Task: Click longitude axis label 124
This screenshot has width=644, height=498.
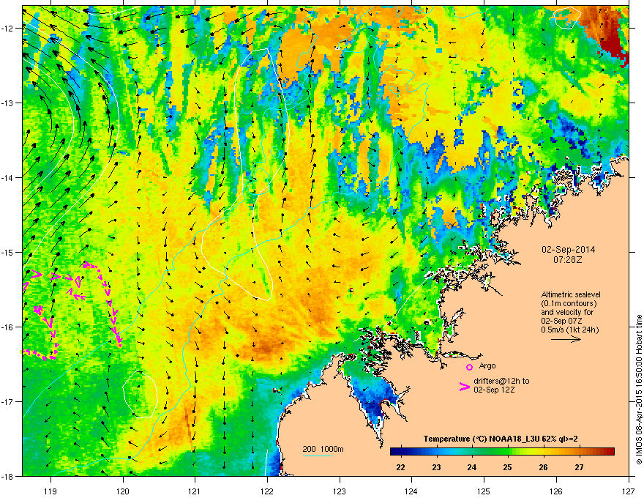Action: [x=411, y=491]
